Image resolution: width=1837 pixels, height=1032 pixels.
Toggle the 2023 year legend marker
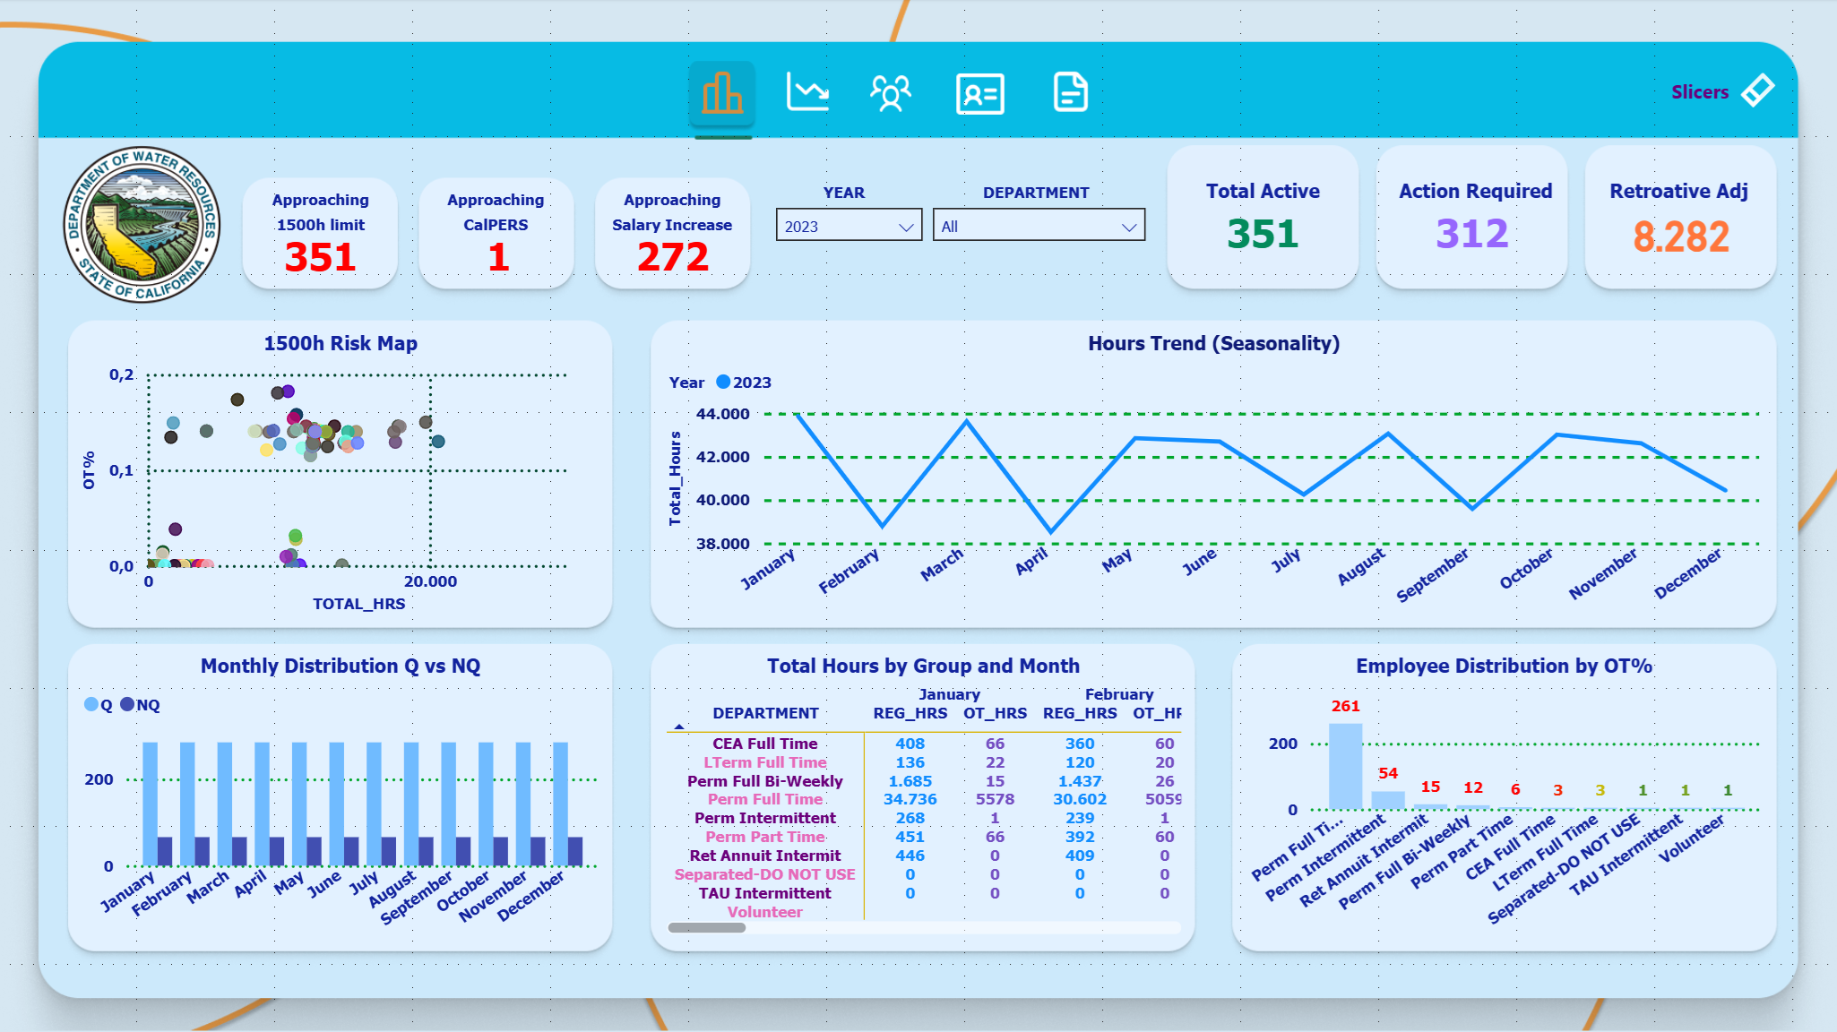(723, 383)
